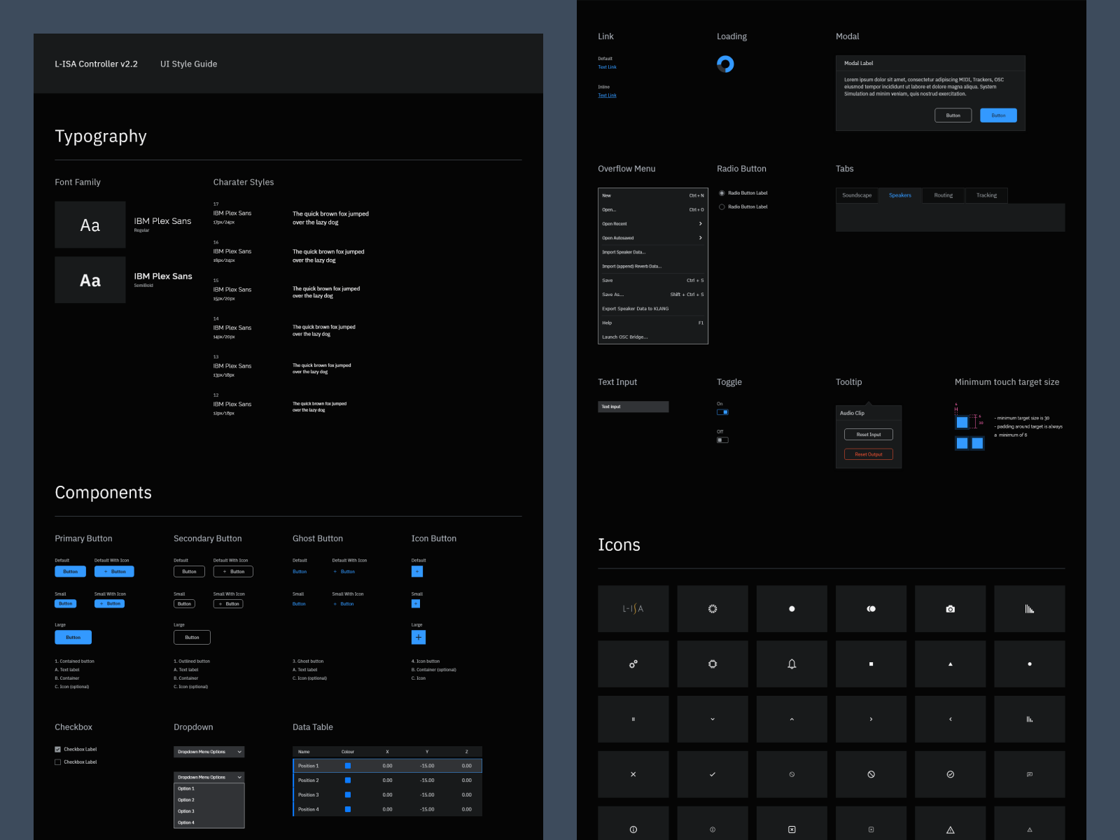Select the solid up triangle icon
Viewport: 1120px width, 840px height.
tap(950, 664)
